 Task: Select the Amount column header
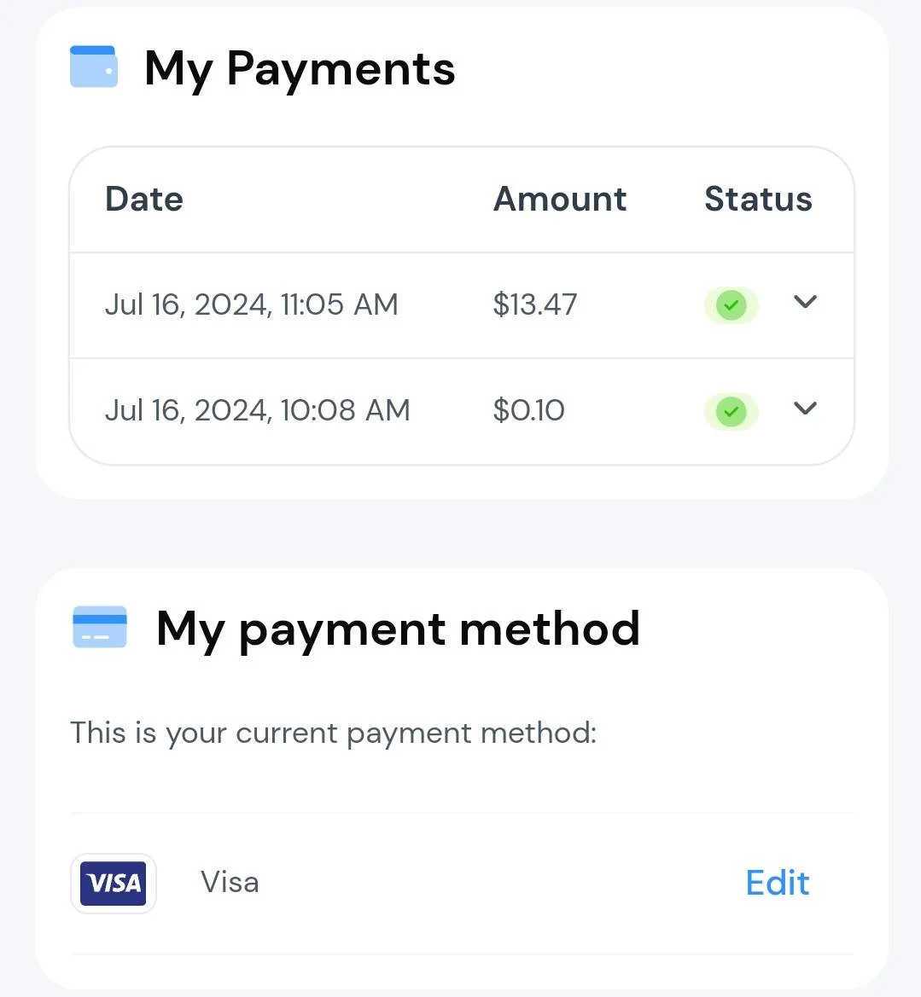(x=560, y=199)
